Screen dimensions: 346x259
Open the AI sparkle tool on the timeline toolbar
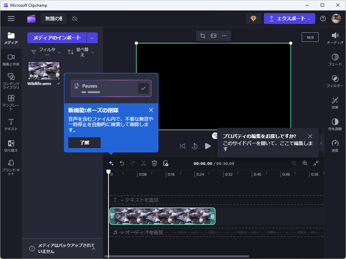(112, 163)
